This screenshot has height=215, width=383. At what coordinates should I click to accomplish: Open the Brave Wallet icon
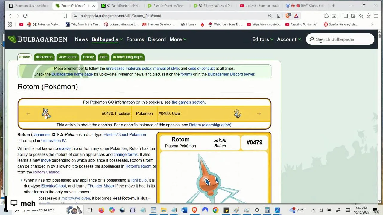(x=353, y=16)
